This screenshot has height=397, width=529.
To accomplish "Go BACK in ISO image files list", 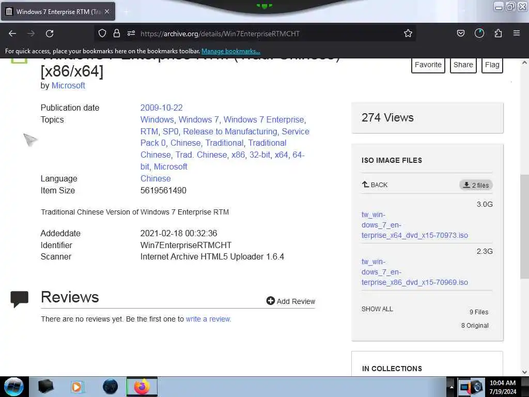I will pos(375,185).
